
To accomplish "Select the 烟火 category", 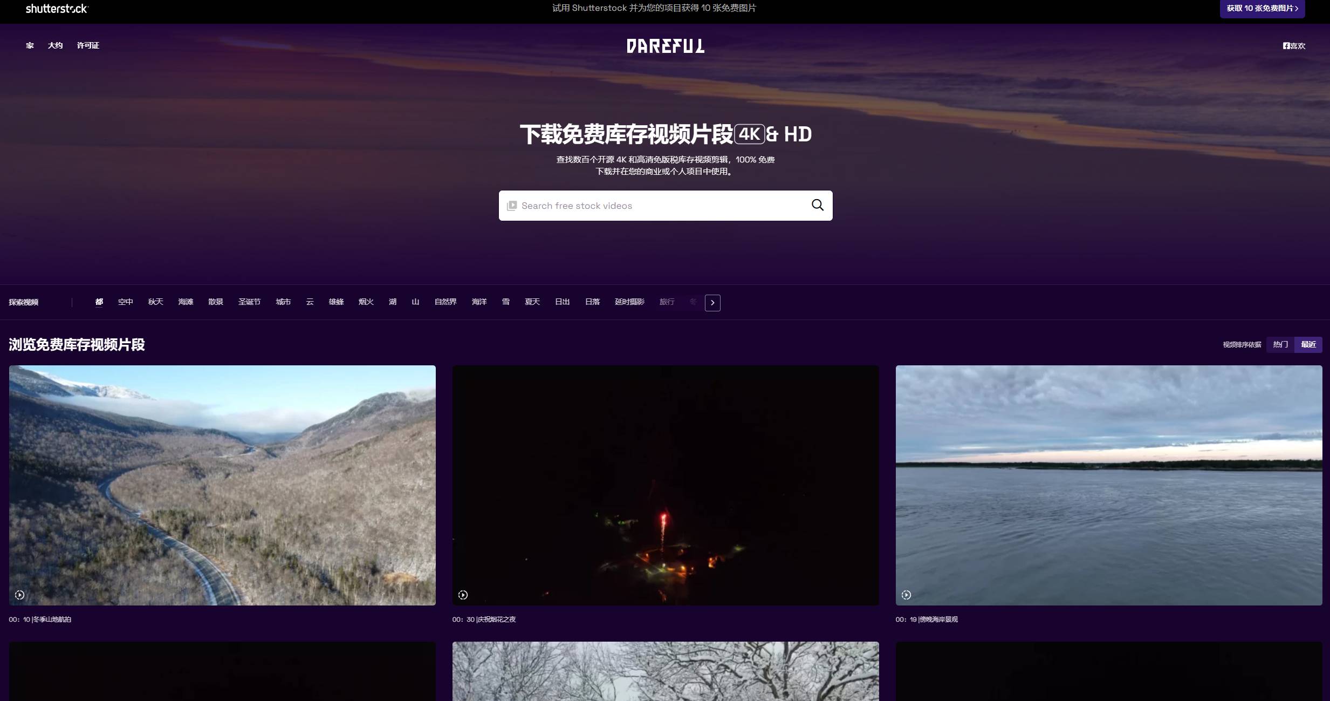I will (366, 302).
